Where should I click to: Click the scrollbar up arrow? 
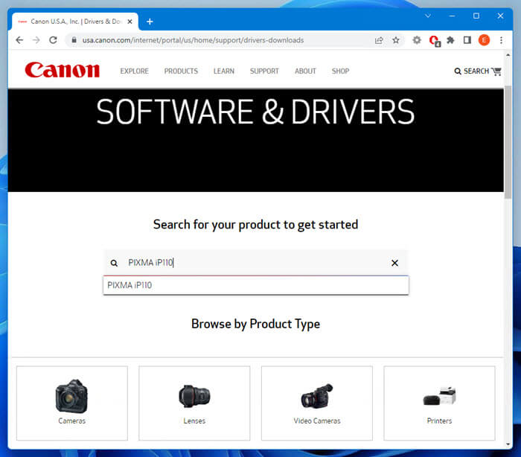coord(508,55)
